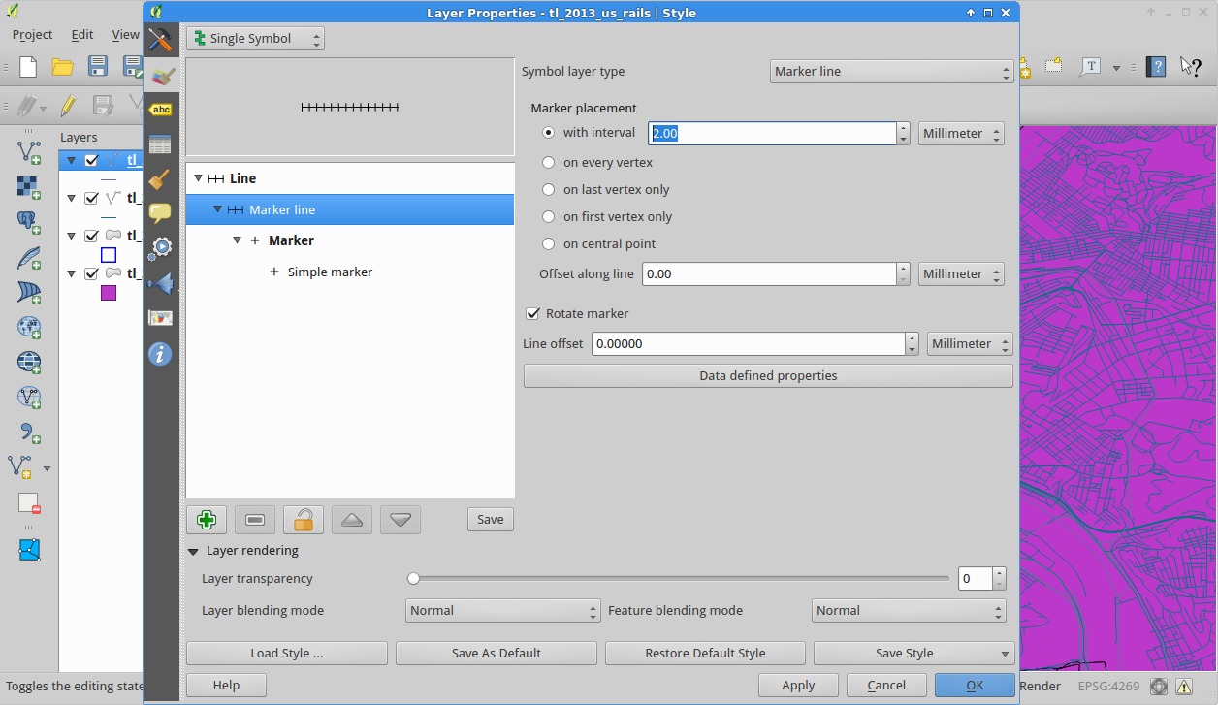Open the Layer blending mode dropdown
This screenshot has width=1218, height=705.
[502, 611]
